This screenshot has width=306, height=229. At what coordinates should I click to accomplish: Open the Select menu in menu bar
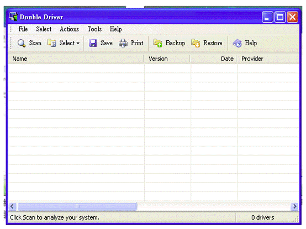tap(44, 29)
